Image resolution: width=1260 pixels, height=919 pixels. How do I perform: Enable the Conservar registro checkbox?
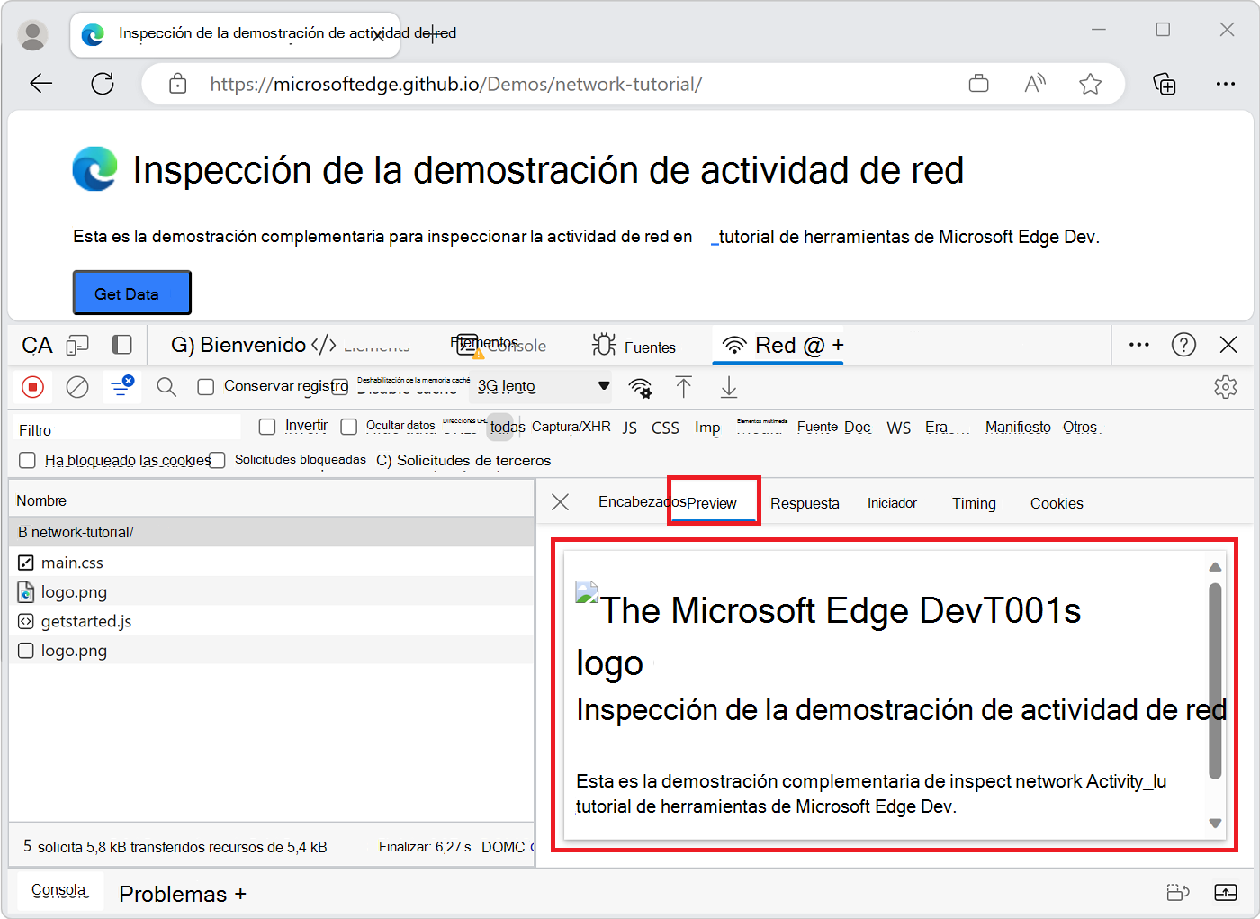coord(206,387)
